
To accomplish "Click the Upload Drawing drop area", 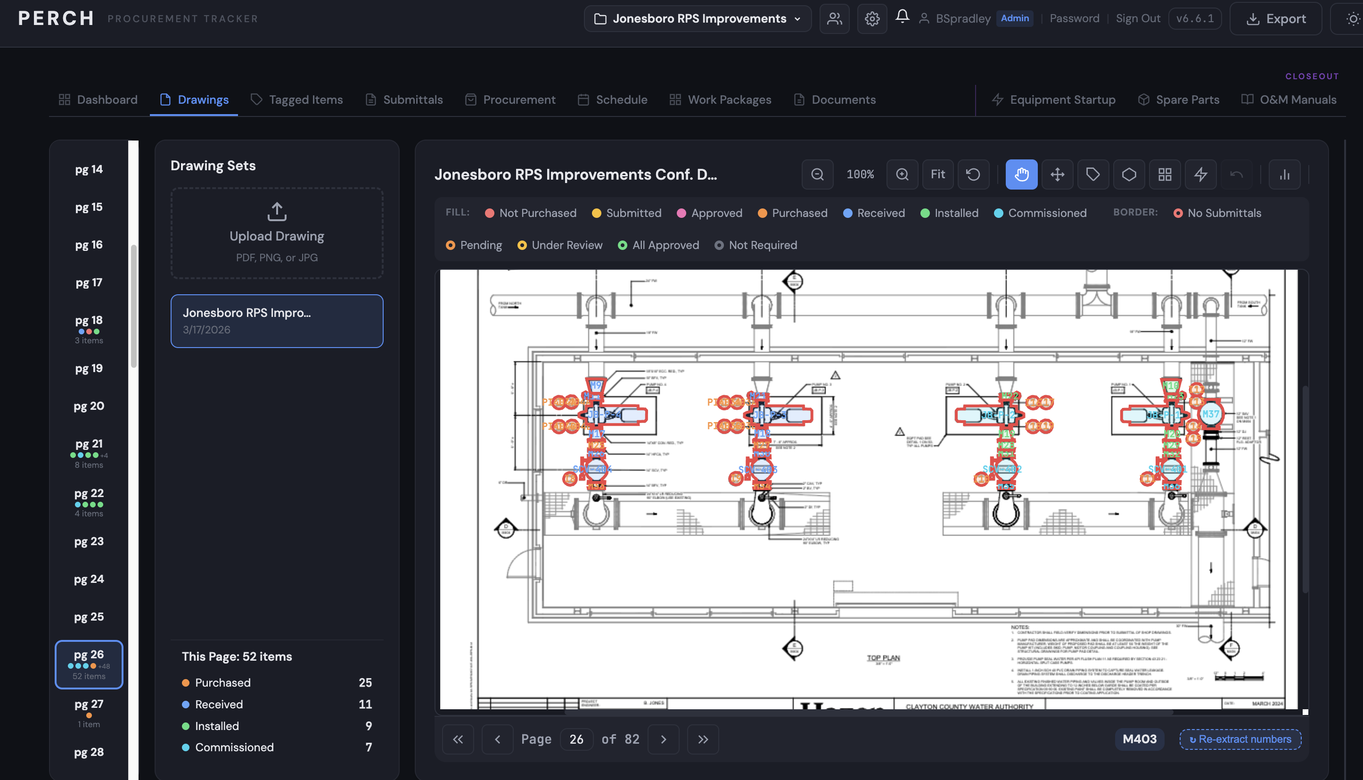I will tap(277, 233).
